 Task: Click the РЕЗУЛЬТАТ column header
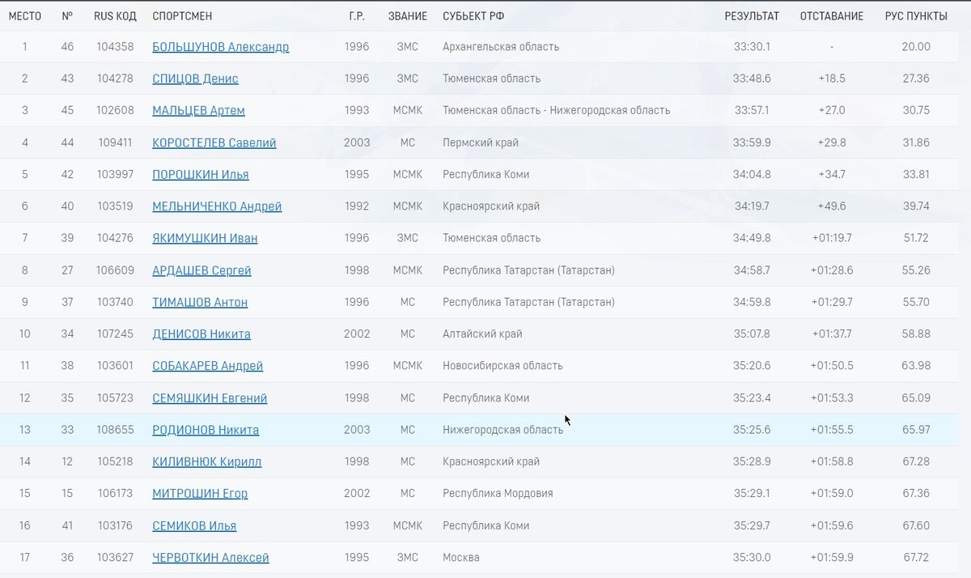pos(752,16)
